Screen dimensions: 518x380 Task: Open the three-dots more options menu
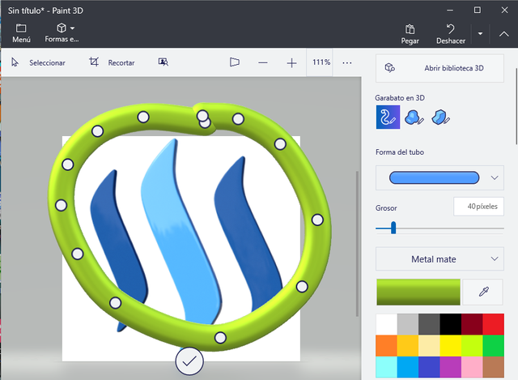(347, 62)
